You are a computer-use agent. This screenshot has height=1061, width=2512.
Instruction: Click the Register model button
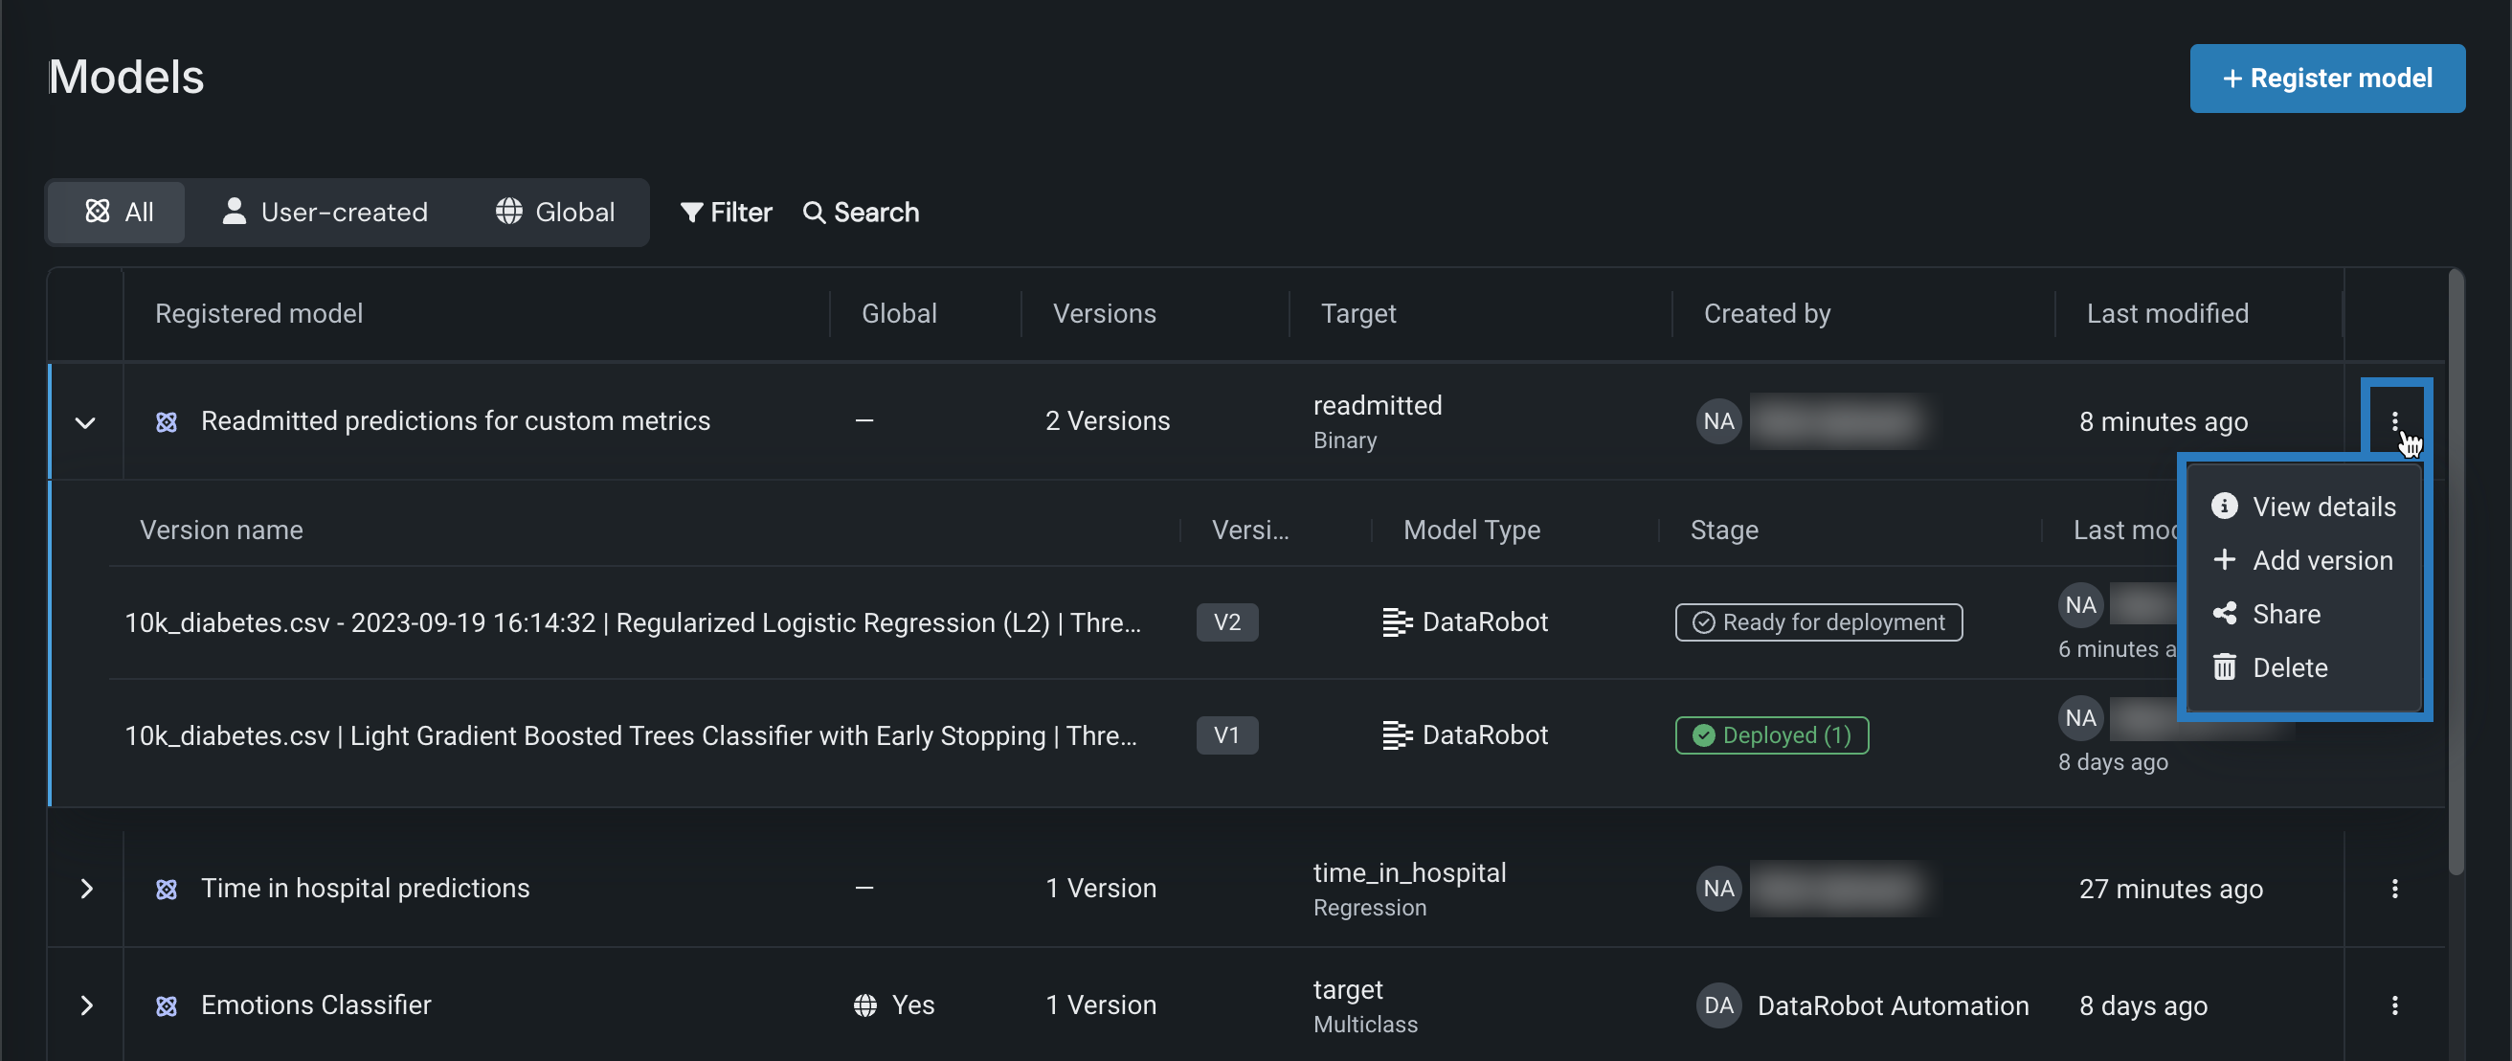click(x=2326, y=78)
